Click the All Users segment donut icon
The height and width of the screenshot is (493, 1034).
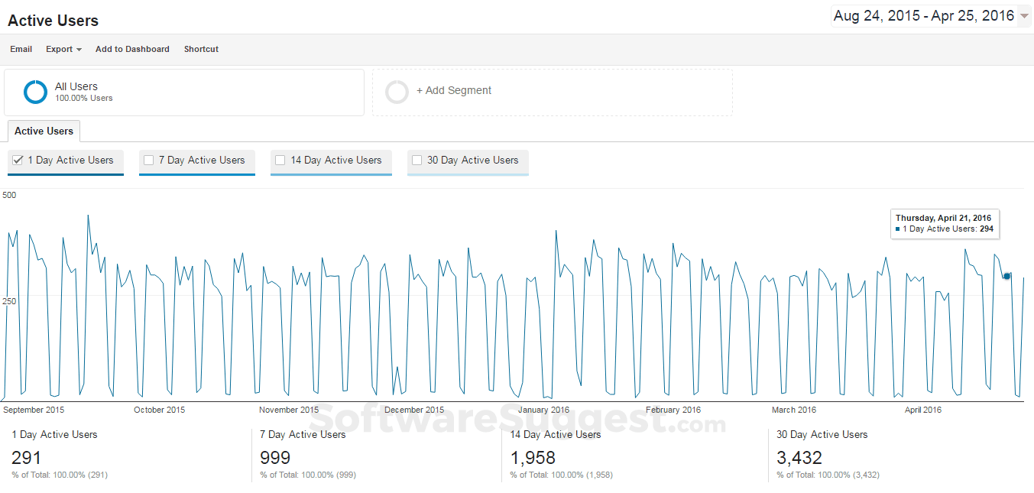point(35,92)
